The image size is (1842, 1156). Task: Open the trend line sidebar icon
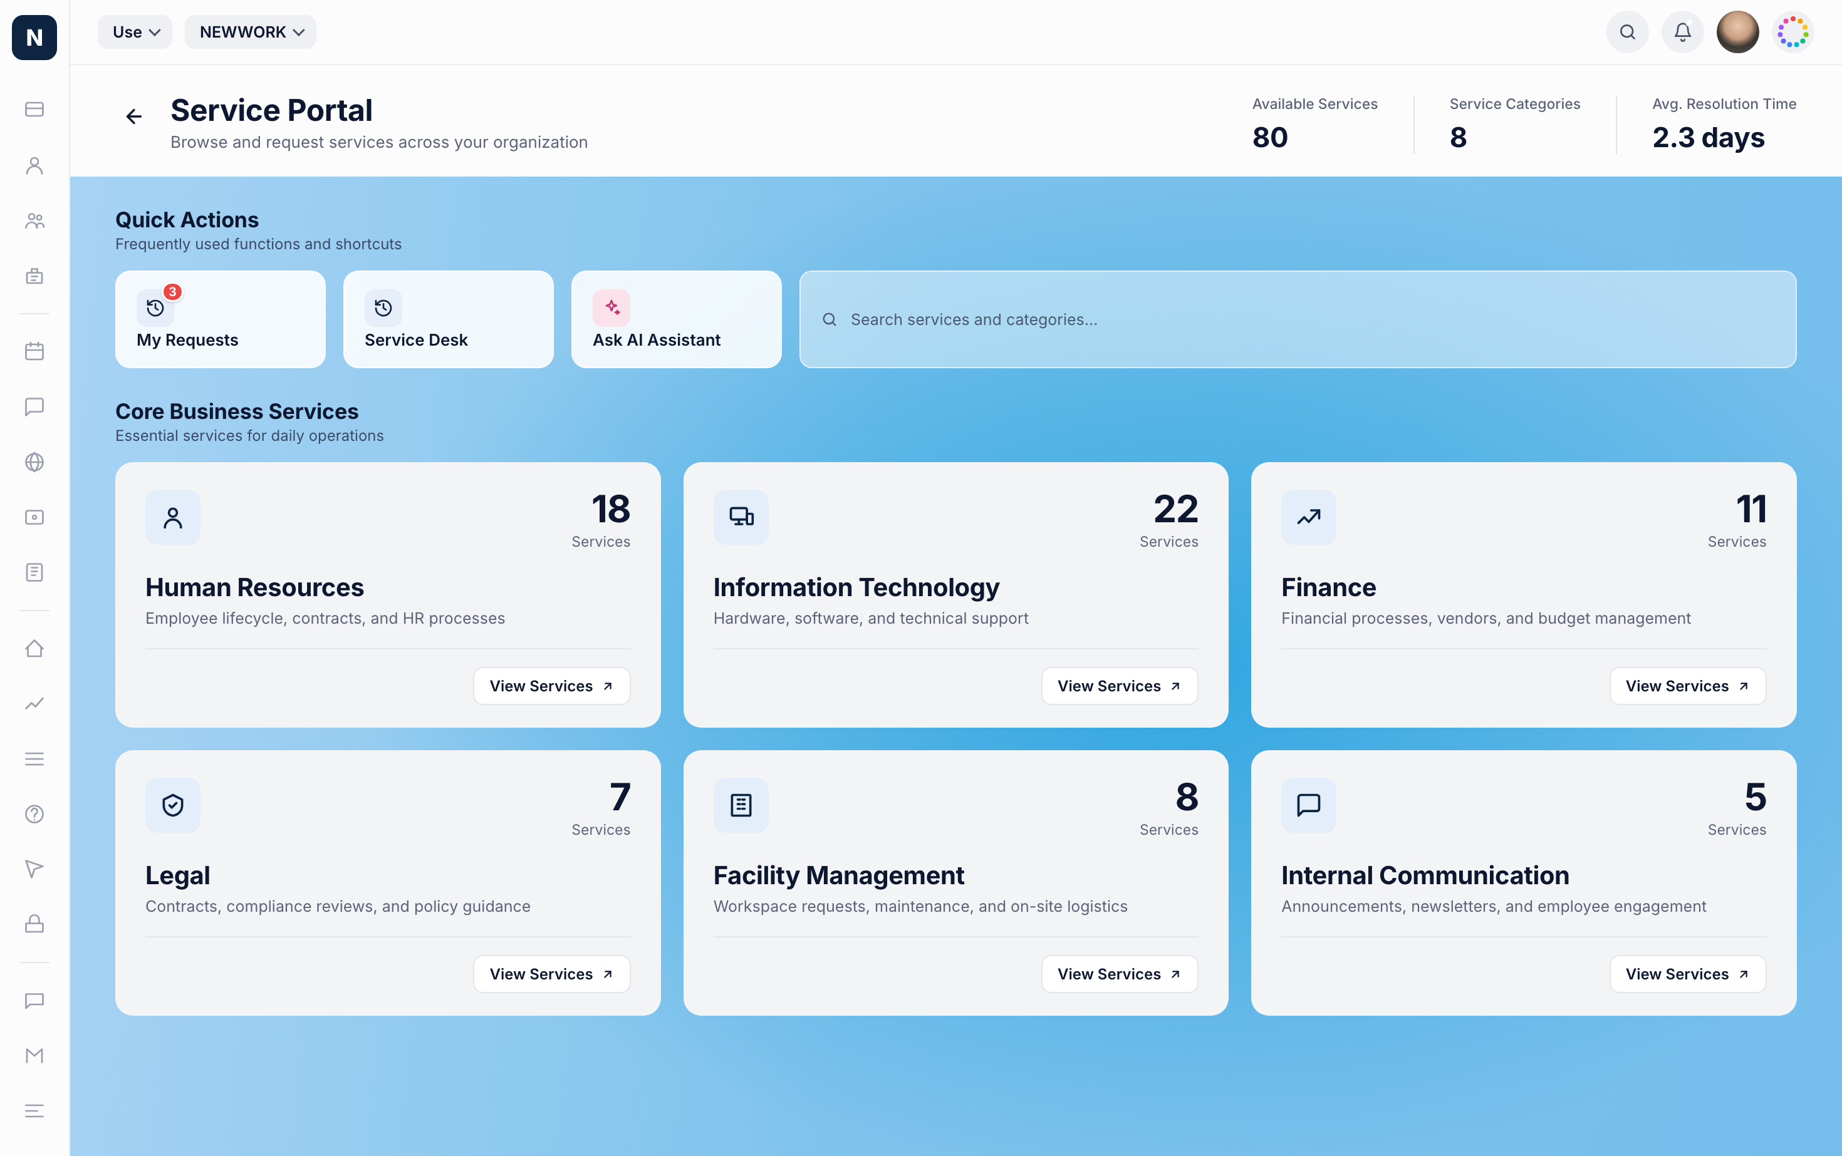[x=34, y=703]
